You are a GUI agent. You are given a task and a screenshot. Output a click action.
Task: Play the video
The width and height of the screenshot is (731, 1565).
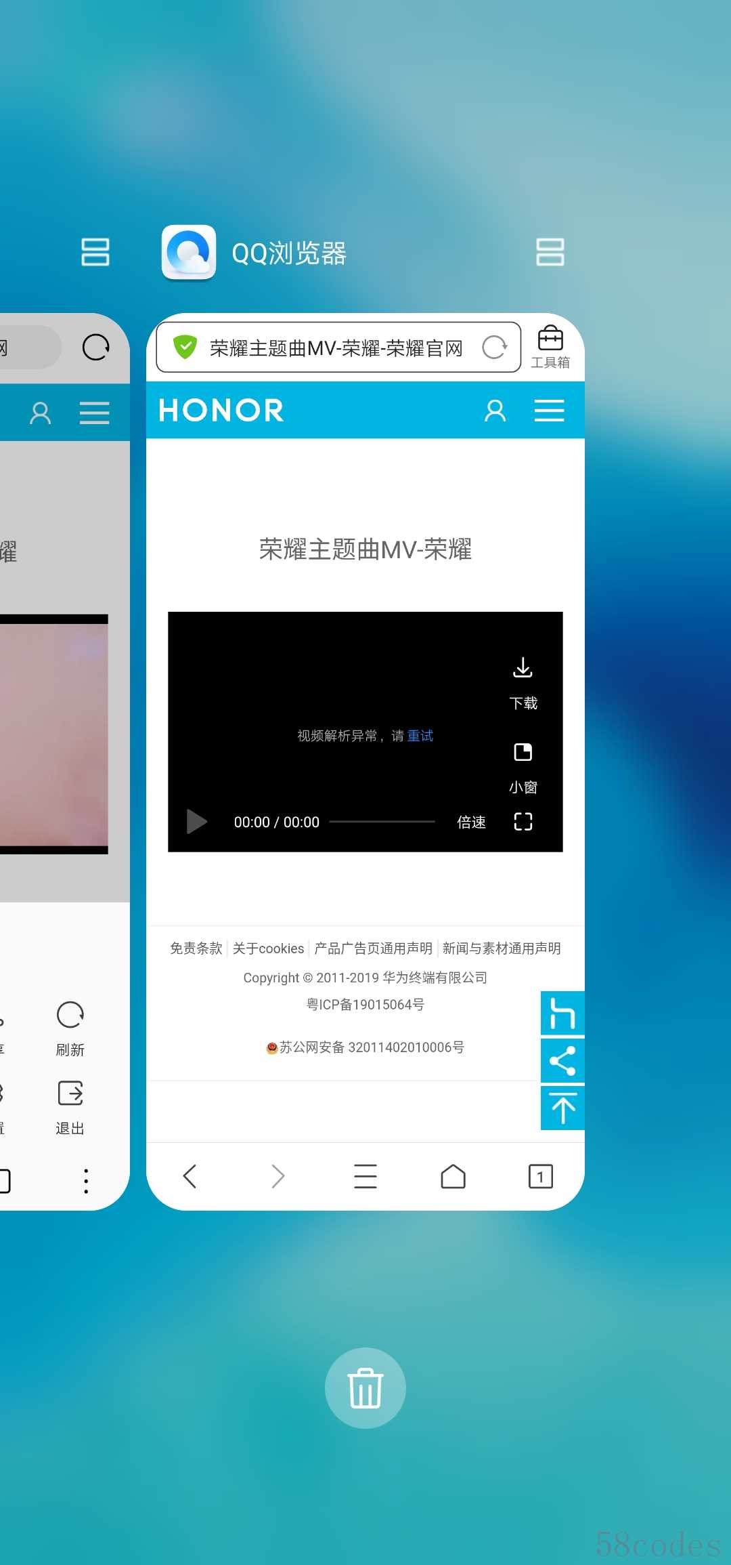[x=196, y=822]
